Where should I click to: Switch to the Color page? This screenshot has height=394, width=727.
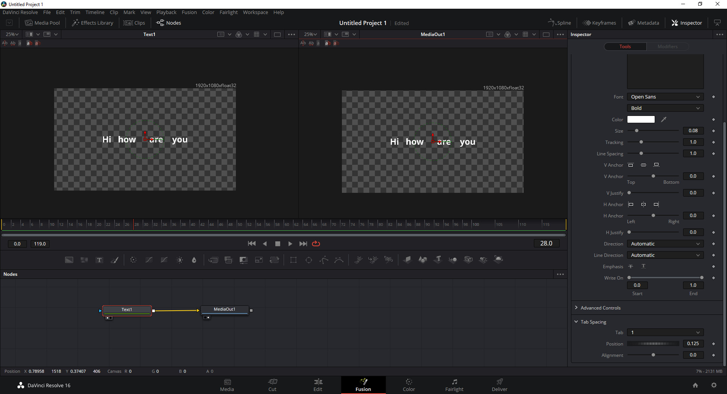pyautogui.click(x=409, y=385)
